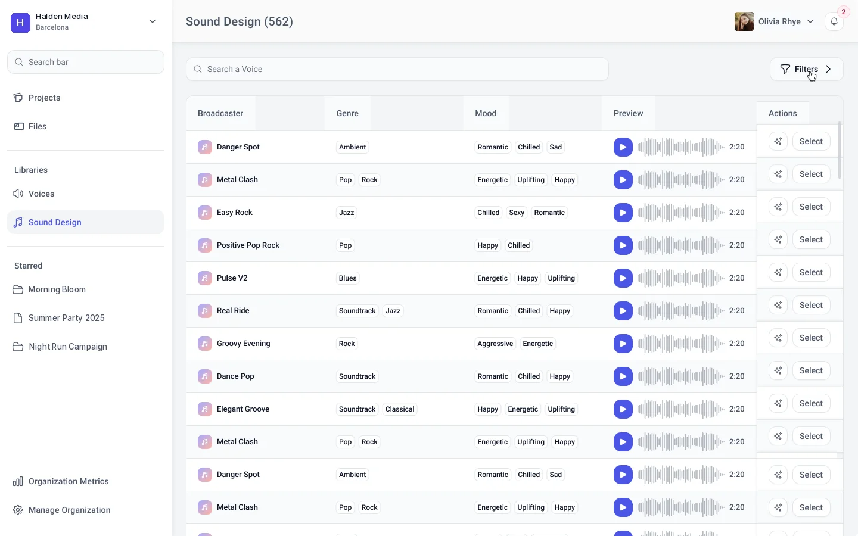Open the notifications bell
Image resolution: width=858 pixels, height=536 pixels.
pos(834,21)
